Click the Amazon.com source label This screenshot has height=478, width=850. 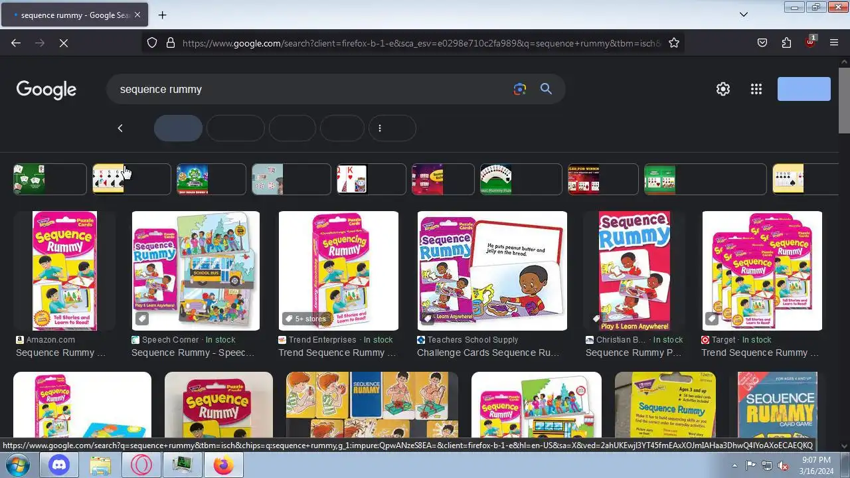tap(50, 340)
